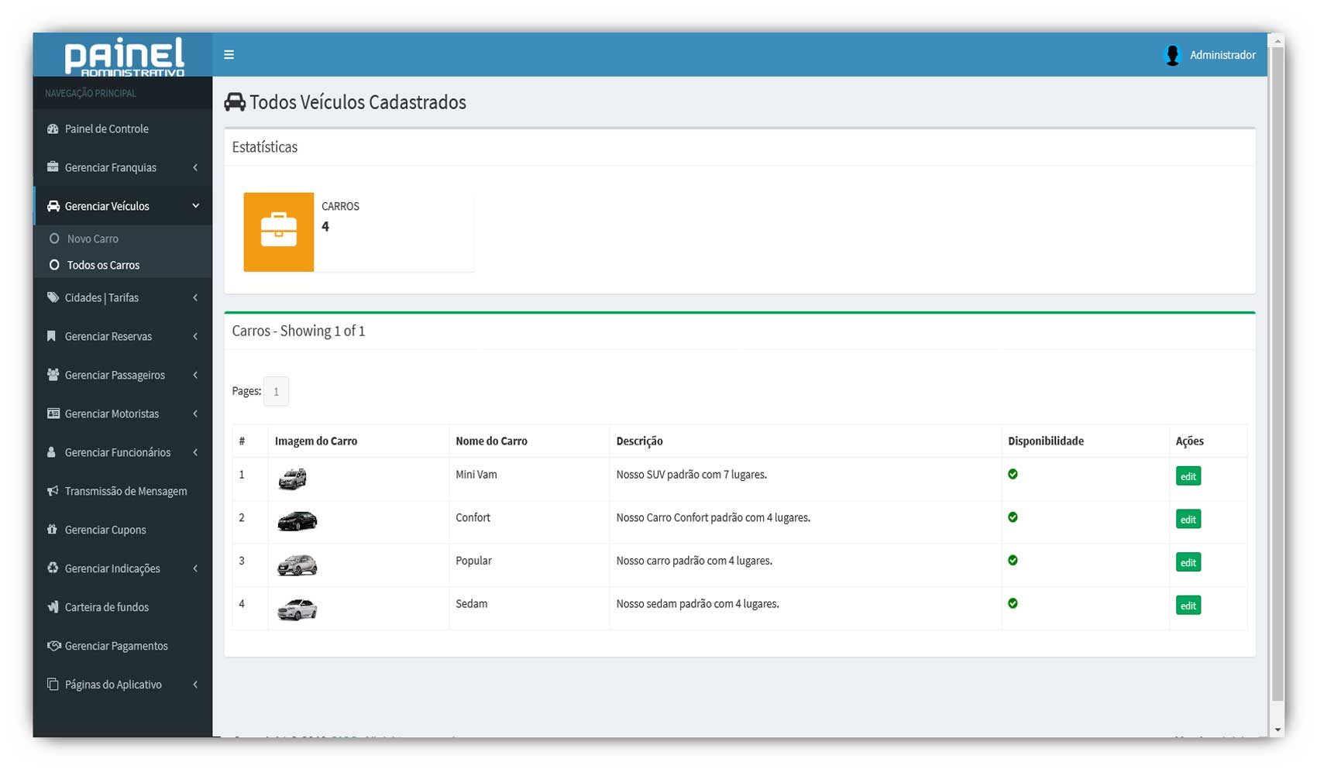Click the Gerenciar Indicações recycle icon
The image size is (1317, 769).
(53, 568)
